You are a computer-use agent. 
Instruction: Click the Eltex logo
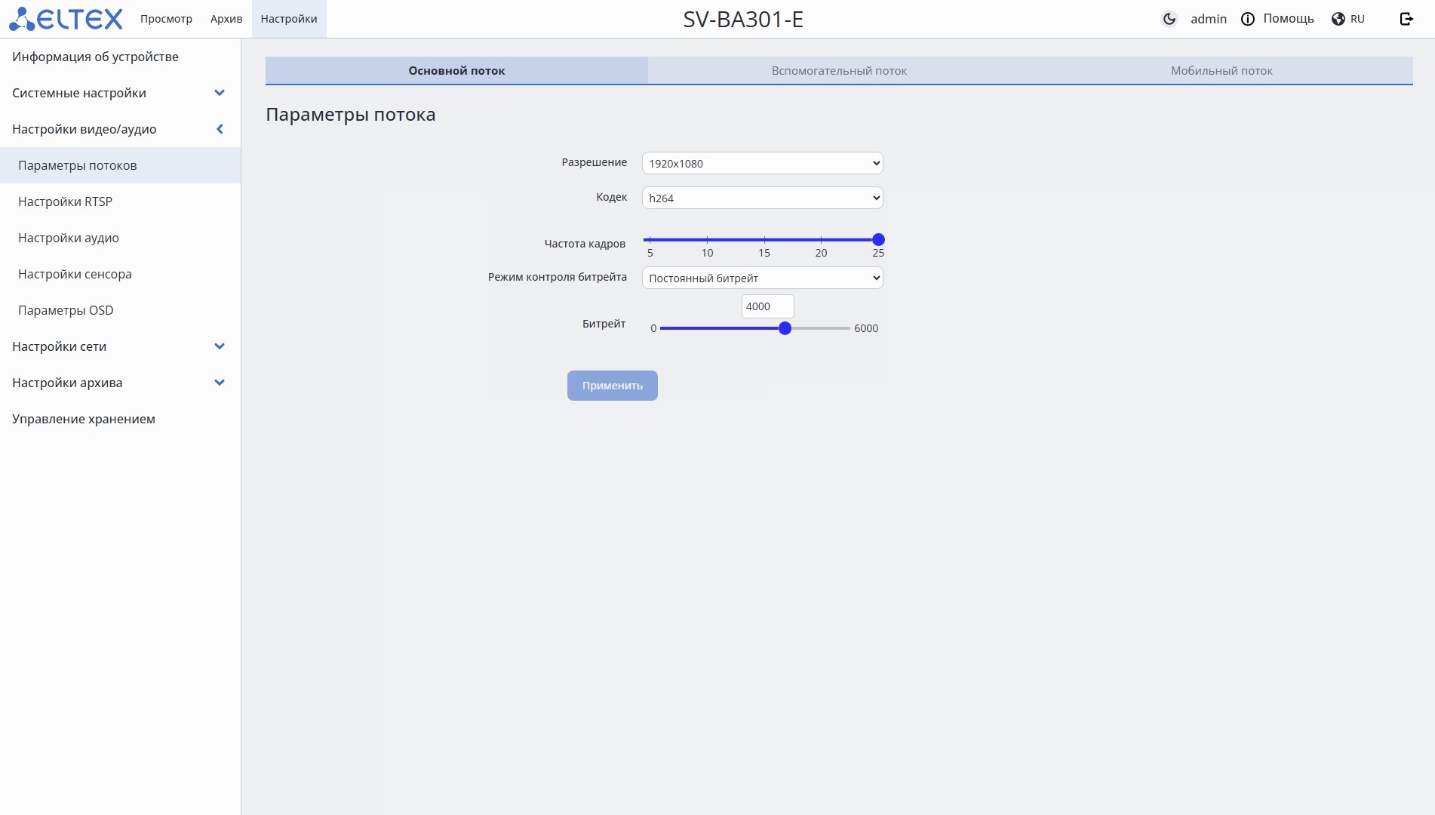[66, 19]
